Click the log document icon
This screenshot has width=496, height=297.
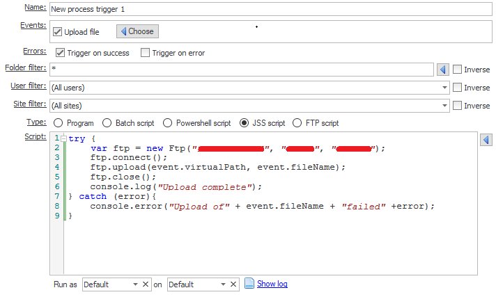point(249,284)
